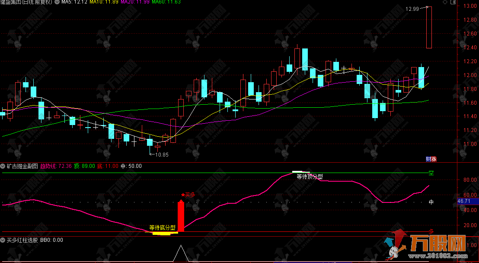This screenshot has width=479, height=263.
Task: Expand the 买多红柱选股 indicator menu arrow
Action: click(3, 240)
